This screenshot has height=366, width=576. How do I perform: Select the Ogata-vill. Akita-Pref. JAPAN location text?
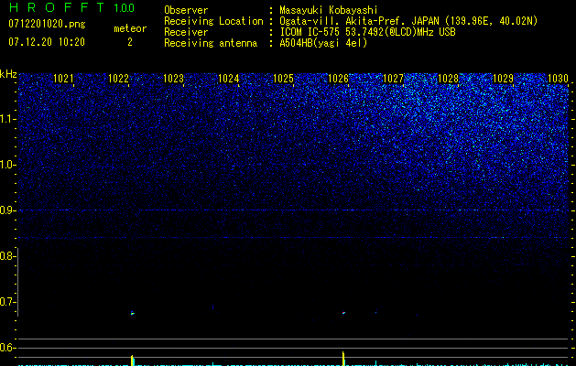[x=408, y=21]
